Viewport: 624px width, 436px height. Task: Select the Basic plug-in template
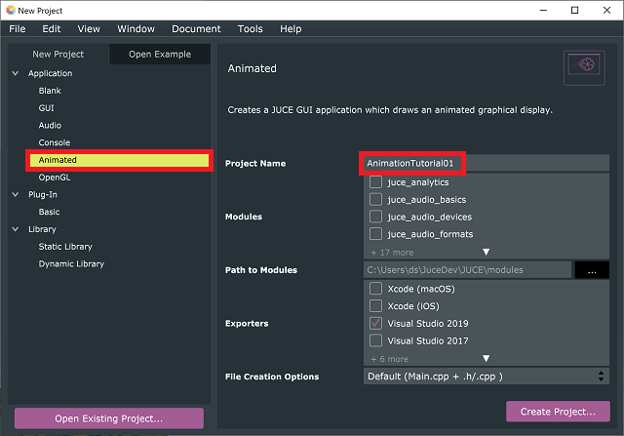click(x=49, y=212)
